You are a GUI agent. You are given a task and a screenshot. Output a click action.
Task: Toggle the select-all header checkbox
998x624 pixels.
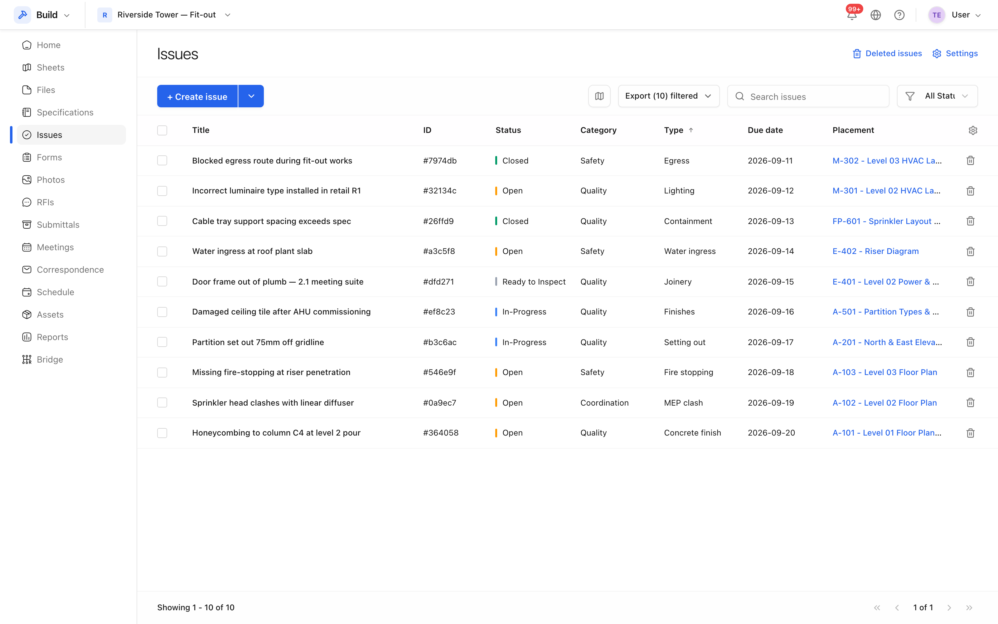pyautogui.click(x=162, y=130)
